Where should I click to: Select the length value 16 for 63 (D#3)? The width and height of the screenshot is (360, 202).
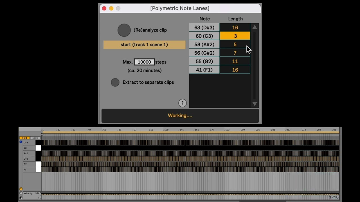(x=235, y=27)
